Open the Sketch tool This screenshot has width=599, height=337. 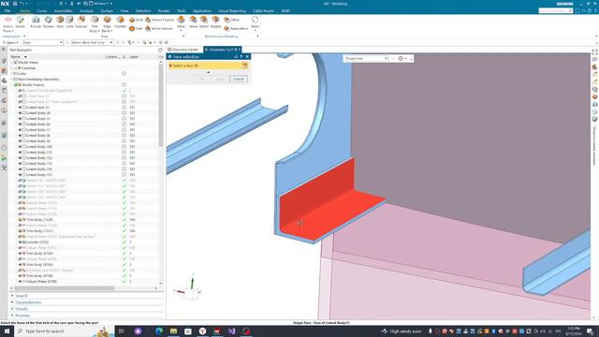pyautogui.click(x=21, y=22)
